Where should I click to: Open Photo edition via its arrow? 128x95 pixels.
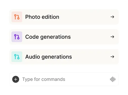point(112,17)
